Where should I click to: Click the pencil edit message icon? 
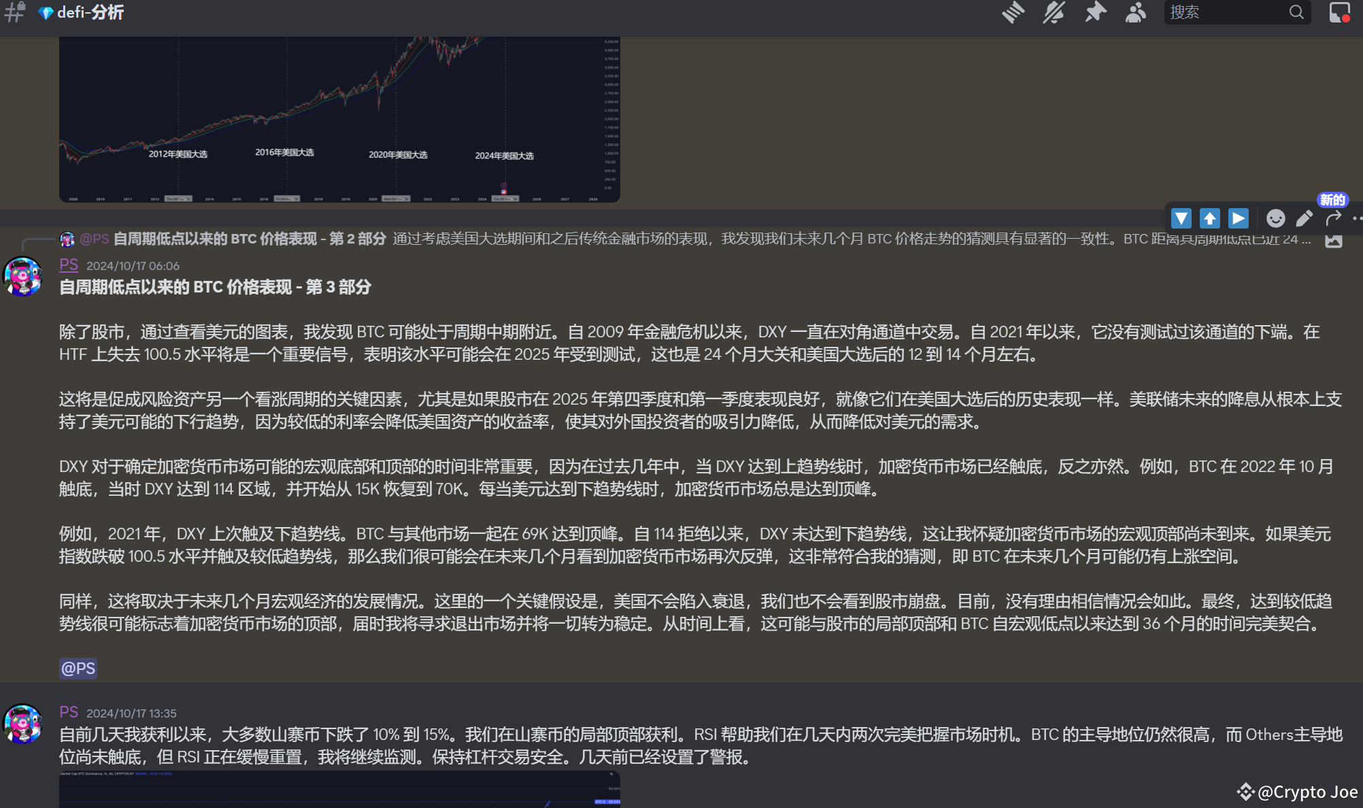click(1304, 218)
